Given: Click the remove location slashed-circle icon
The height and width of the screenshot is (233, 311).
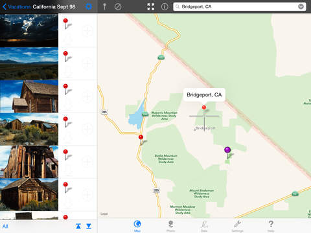Looking at the screenshot, I should pos(118,6).
